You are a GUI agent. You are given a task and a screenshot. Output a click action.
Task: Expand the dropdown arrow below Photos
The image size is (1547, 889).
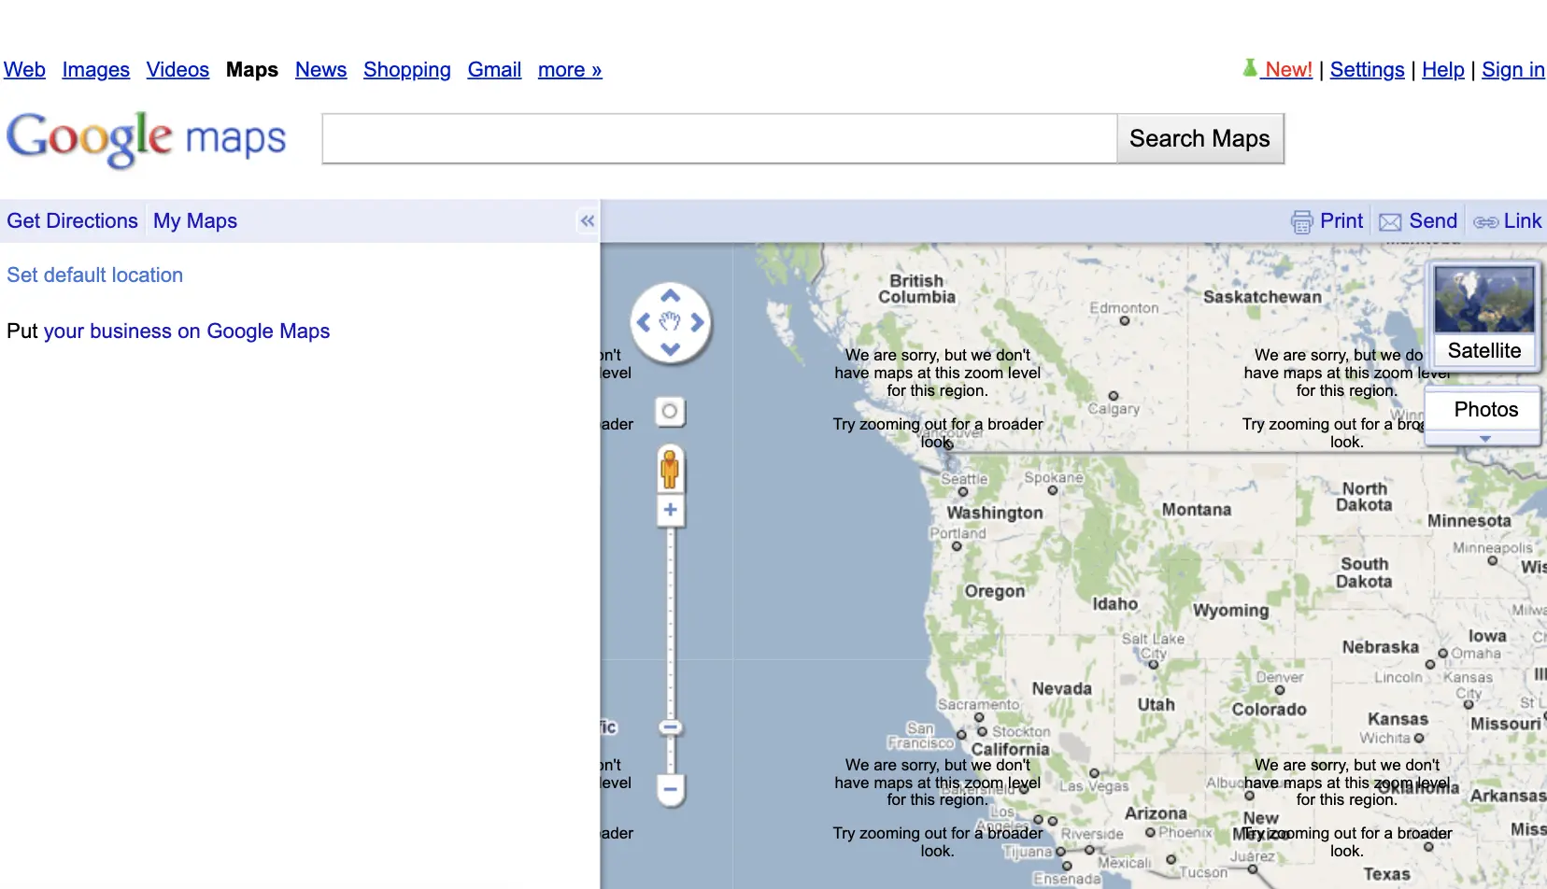tap(1484, 438)
